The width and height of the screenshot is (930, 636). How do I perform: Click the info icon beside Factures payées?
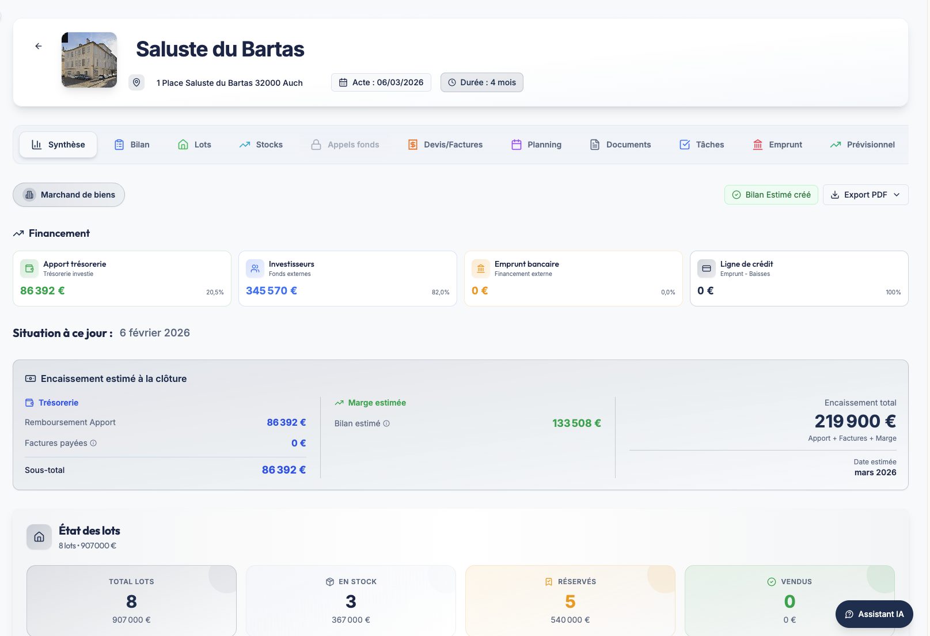[x=93, y=443]
